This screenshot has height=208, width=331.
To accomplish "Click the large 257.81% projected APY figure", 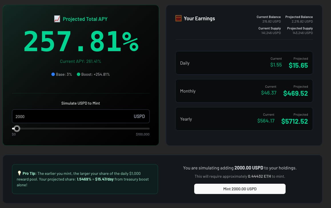I will coord(81,41).
